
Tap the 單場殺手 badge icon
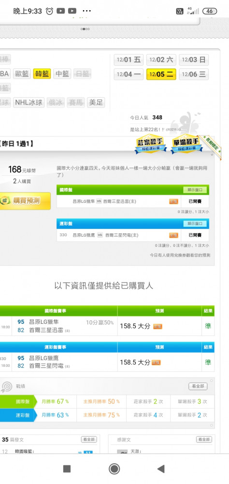pos(187,144)
